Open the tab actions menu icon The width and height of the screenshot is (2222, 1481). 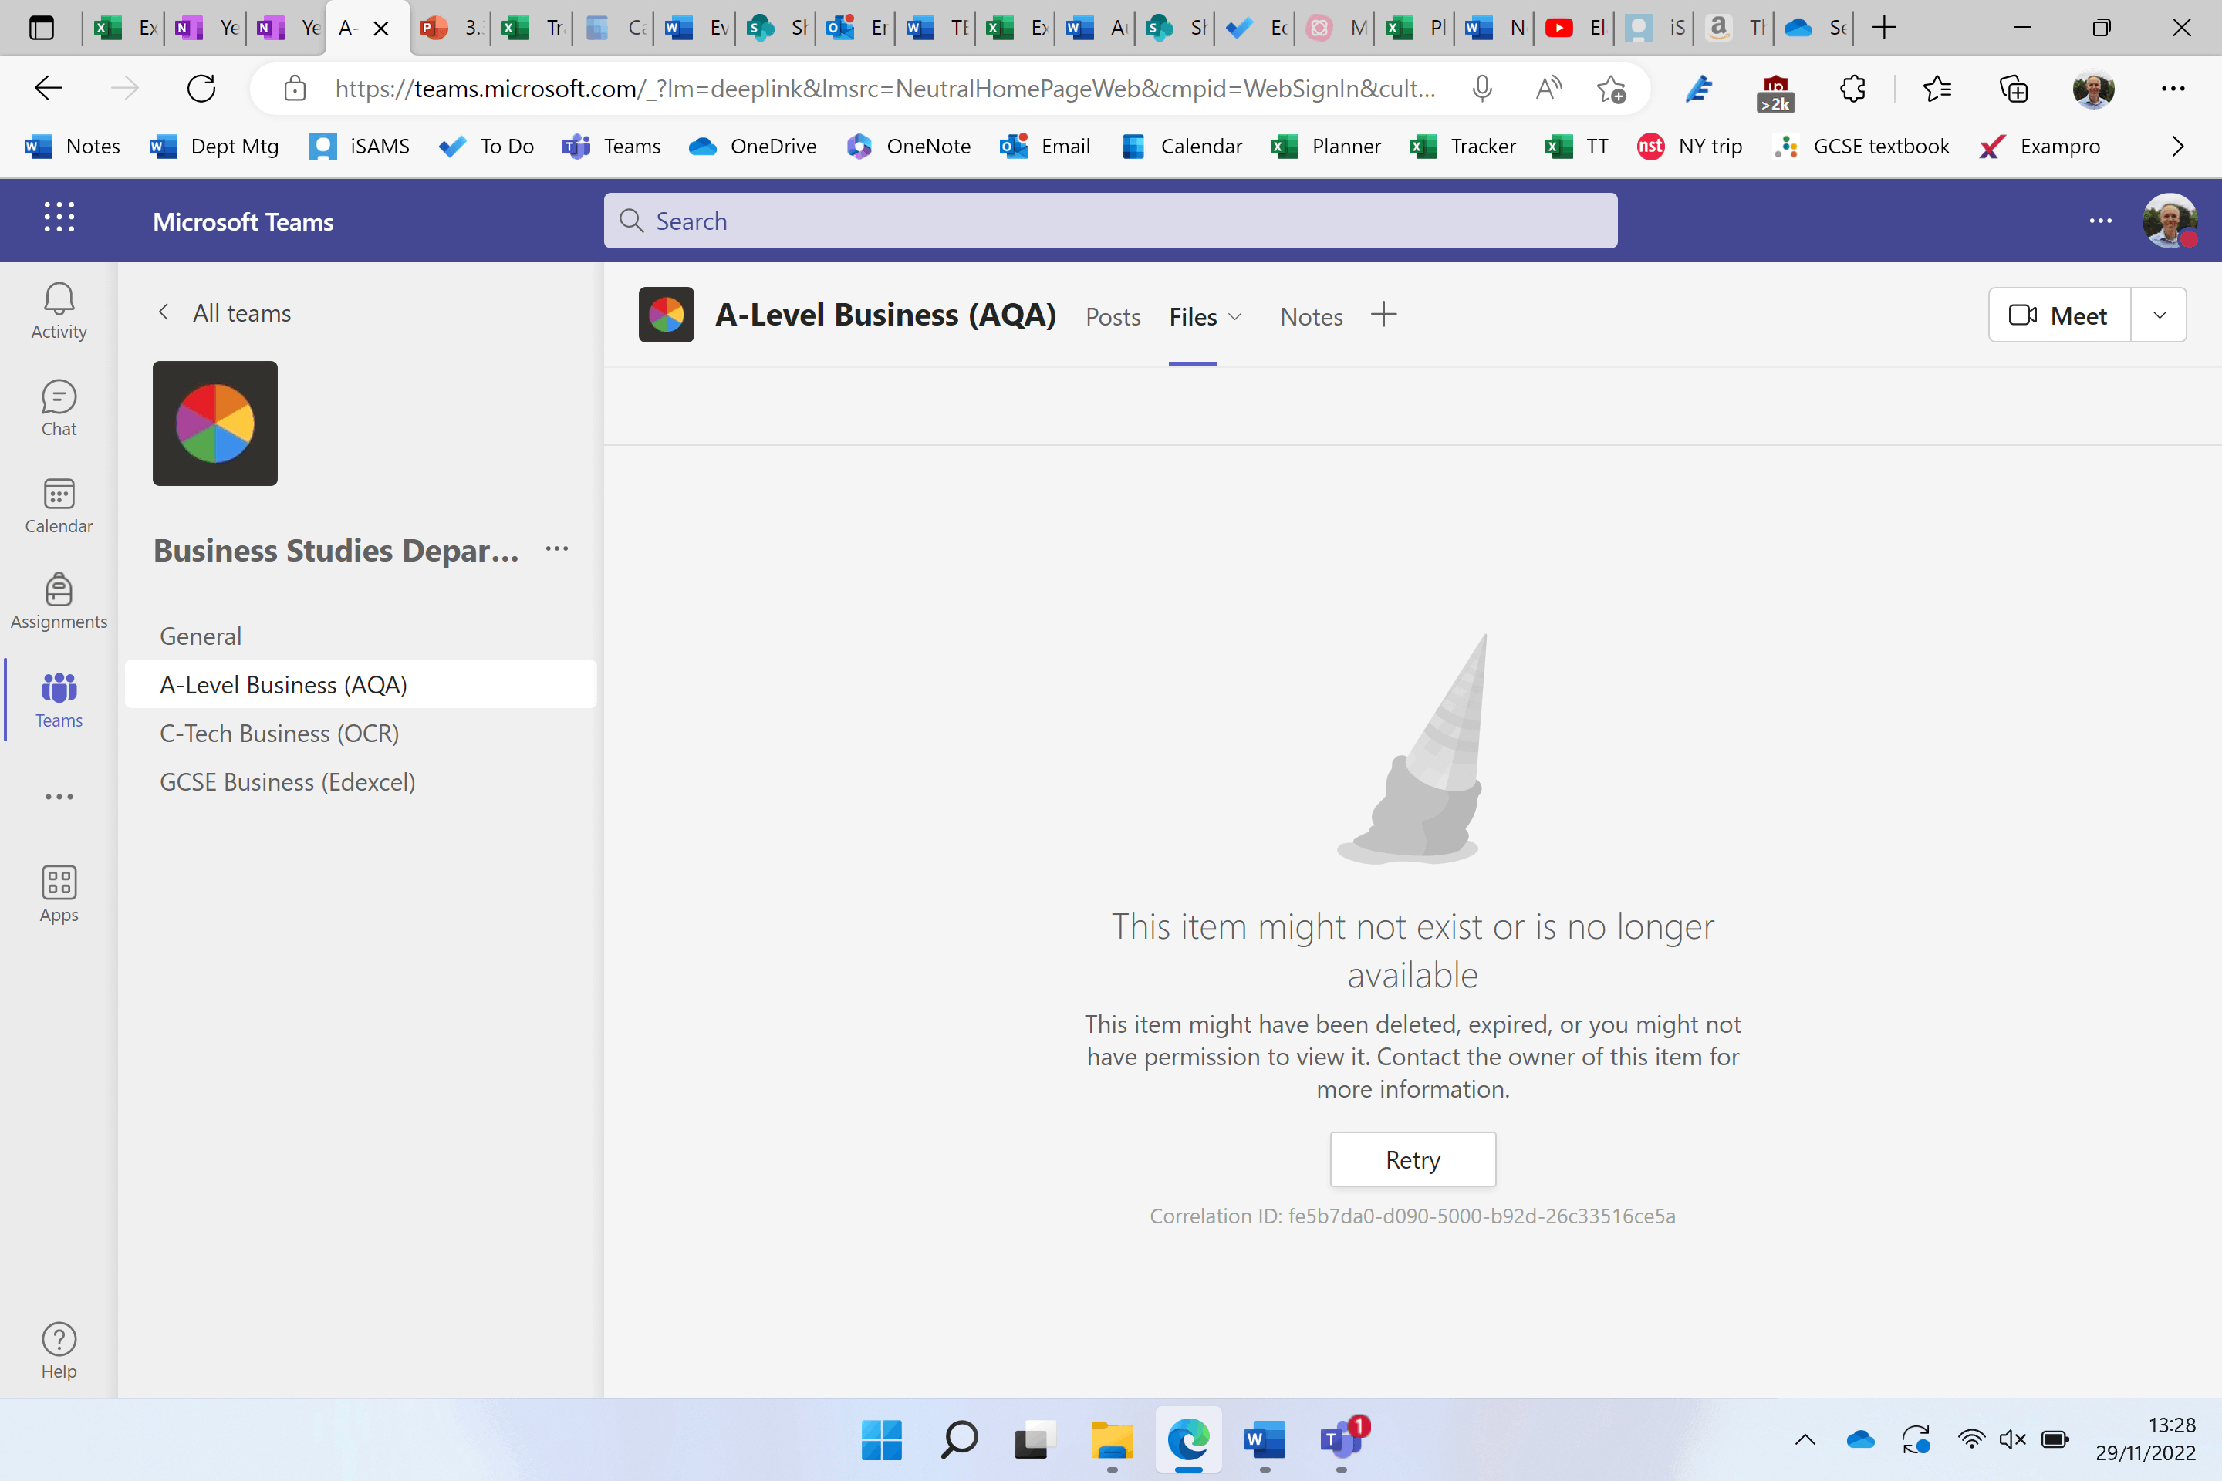click(41, 28)
